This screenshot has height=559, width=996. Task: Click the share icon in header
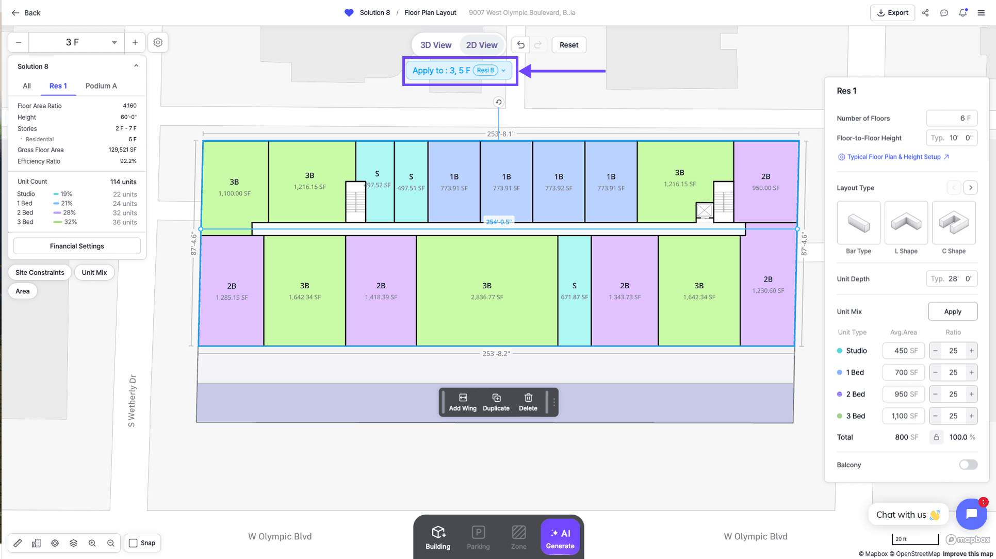tap(925, 13)
